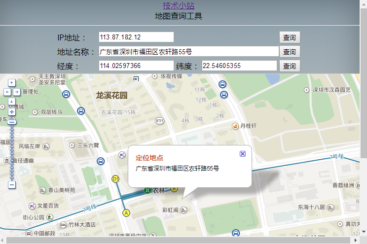367x244 pixels.
Task: Click the 香荔绿洲 map label
Action: click(343, 185)
